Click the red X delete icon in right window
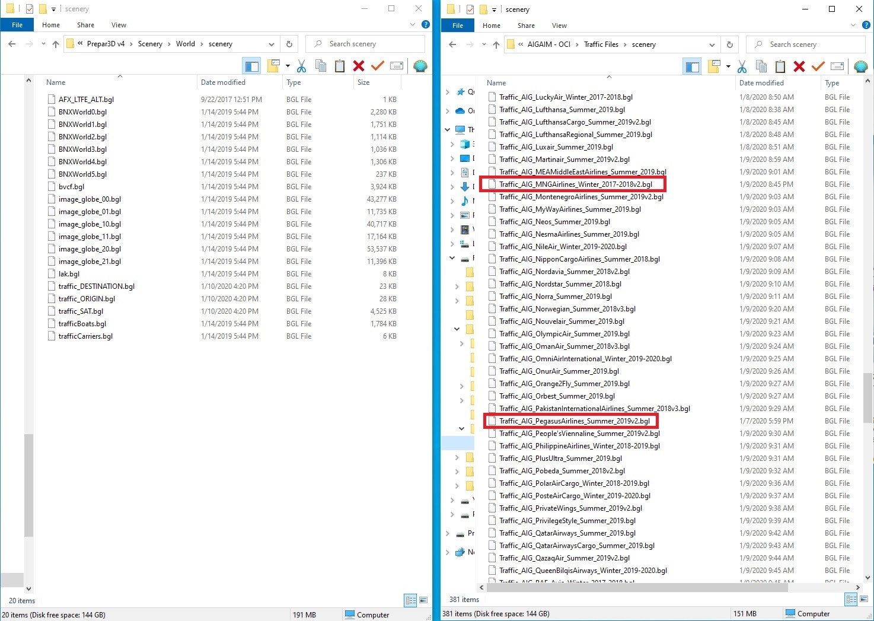Image resolution: width=874 pixels, height=621 pixels. tap(799, 66)
